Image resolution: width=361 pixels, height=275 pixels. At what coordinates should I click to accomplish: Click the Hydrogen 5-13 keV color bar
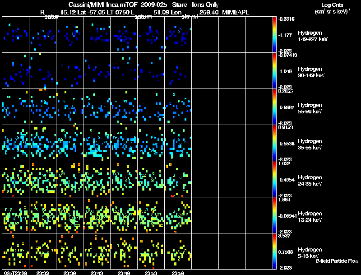click(x=274, y=252)
